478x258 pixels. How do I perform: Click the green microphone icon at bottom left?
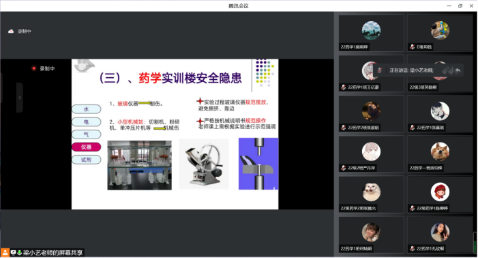click(19, 253)
